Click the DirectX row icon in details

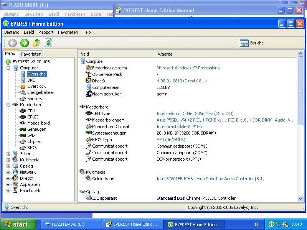(x=89, y=80)
